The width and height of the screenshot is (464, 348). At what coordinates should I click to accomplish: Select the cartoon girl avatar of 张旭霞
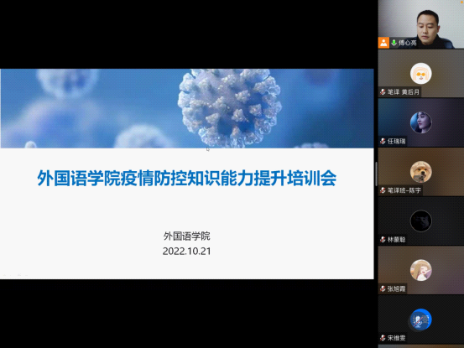421,270
